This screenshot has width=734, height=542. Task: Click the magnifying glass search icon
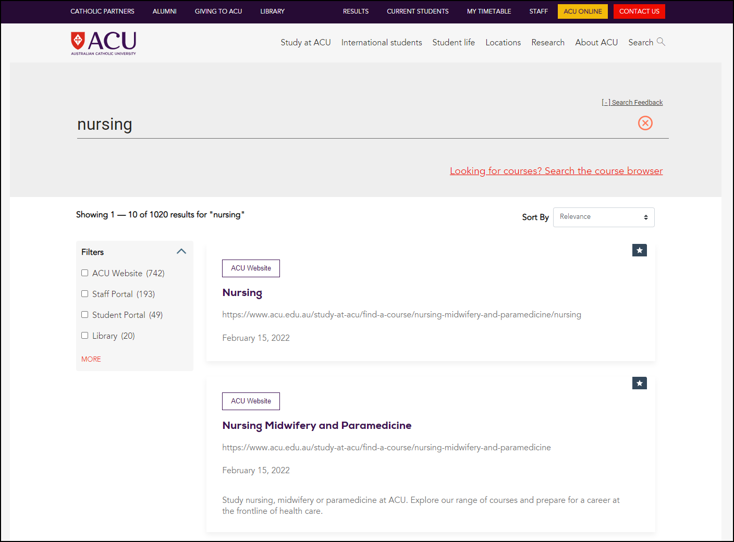(662, 42)
